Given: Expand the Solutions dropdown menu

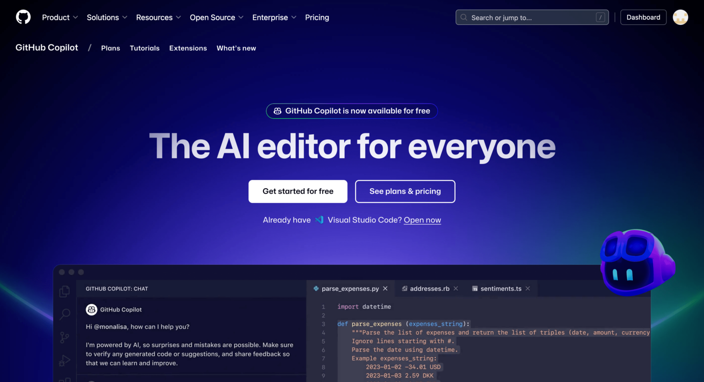Looking at the screenshot, I should point(107,17).
